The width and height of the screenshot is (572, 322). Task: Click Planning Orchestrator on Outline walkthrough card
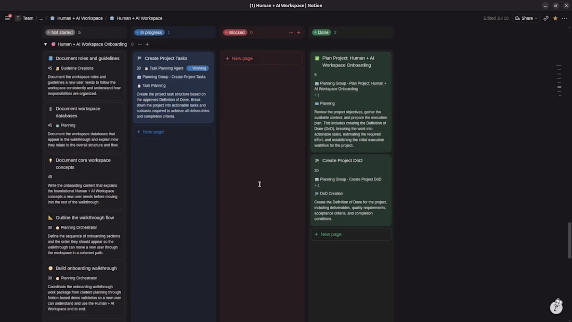[76, 227]
